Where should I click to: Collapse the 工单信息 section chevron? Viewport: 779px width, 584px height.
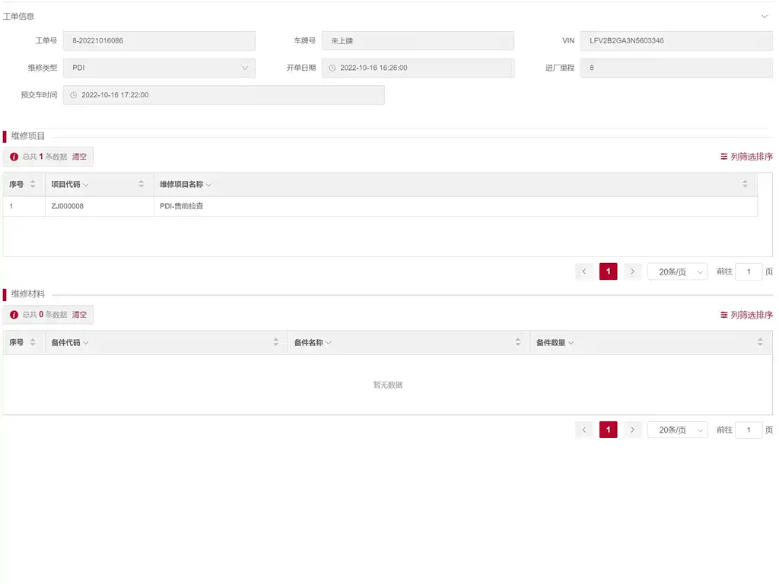pyautogui.click(x=764, y=17)
